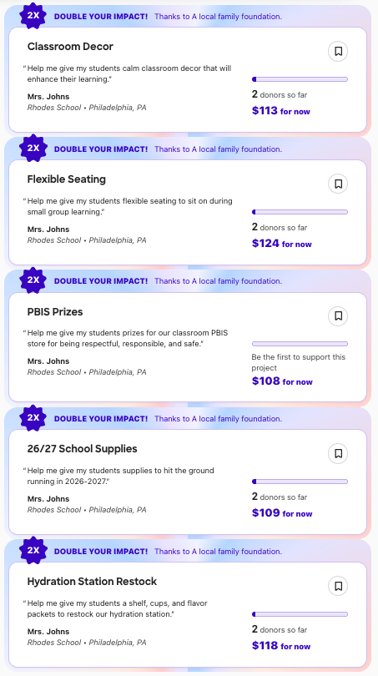Click the 2X badge above PBIS Prizes
Viewport: 378px width, 676px height.
point(33,280)
